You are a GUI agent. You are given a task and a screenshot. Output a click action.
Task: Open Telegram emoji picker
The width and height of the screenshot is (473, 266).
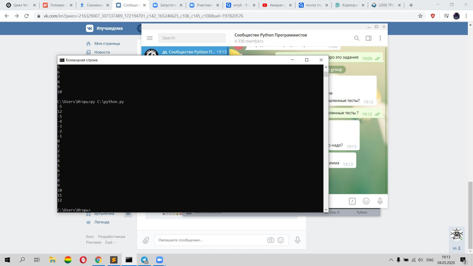point(366,201)
